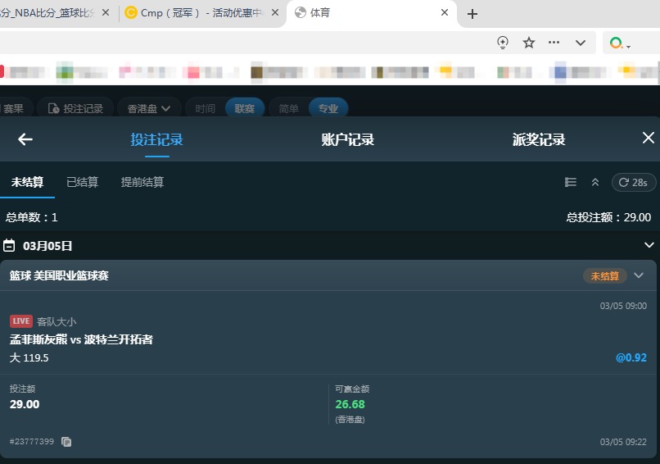
Task: Select the 已结算 sub-tab
Action: 83,182
